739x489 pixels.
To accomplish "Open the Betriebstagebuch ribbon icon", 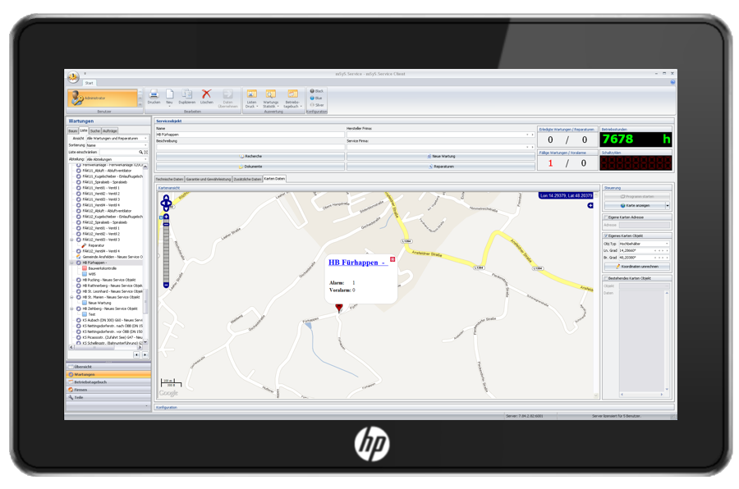I will click(x=292, y=94).
